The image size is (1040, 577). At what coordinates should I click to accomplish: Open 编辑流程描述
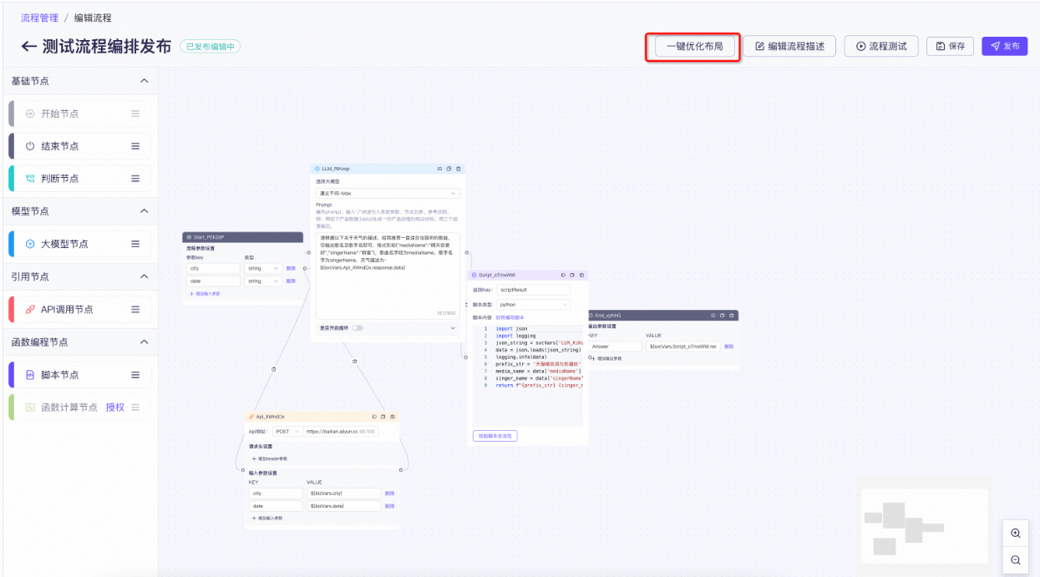click(789, 47)
